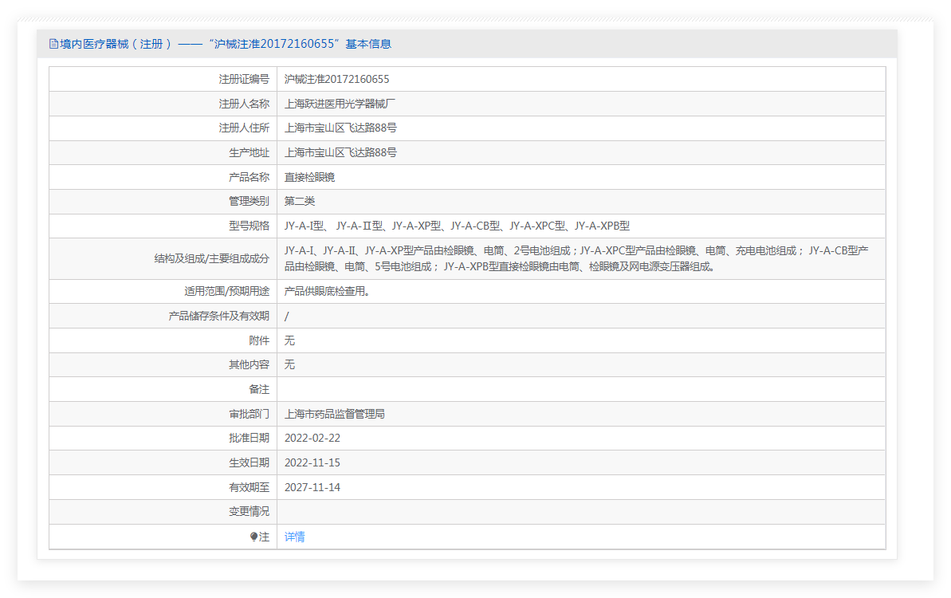Select registrant name 上海跃进医用光学器械厂
The height and width of the screenshot is (598, 951).
[x=340, y=104]
